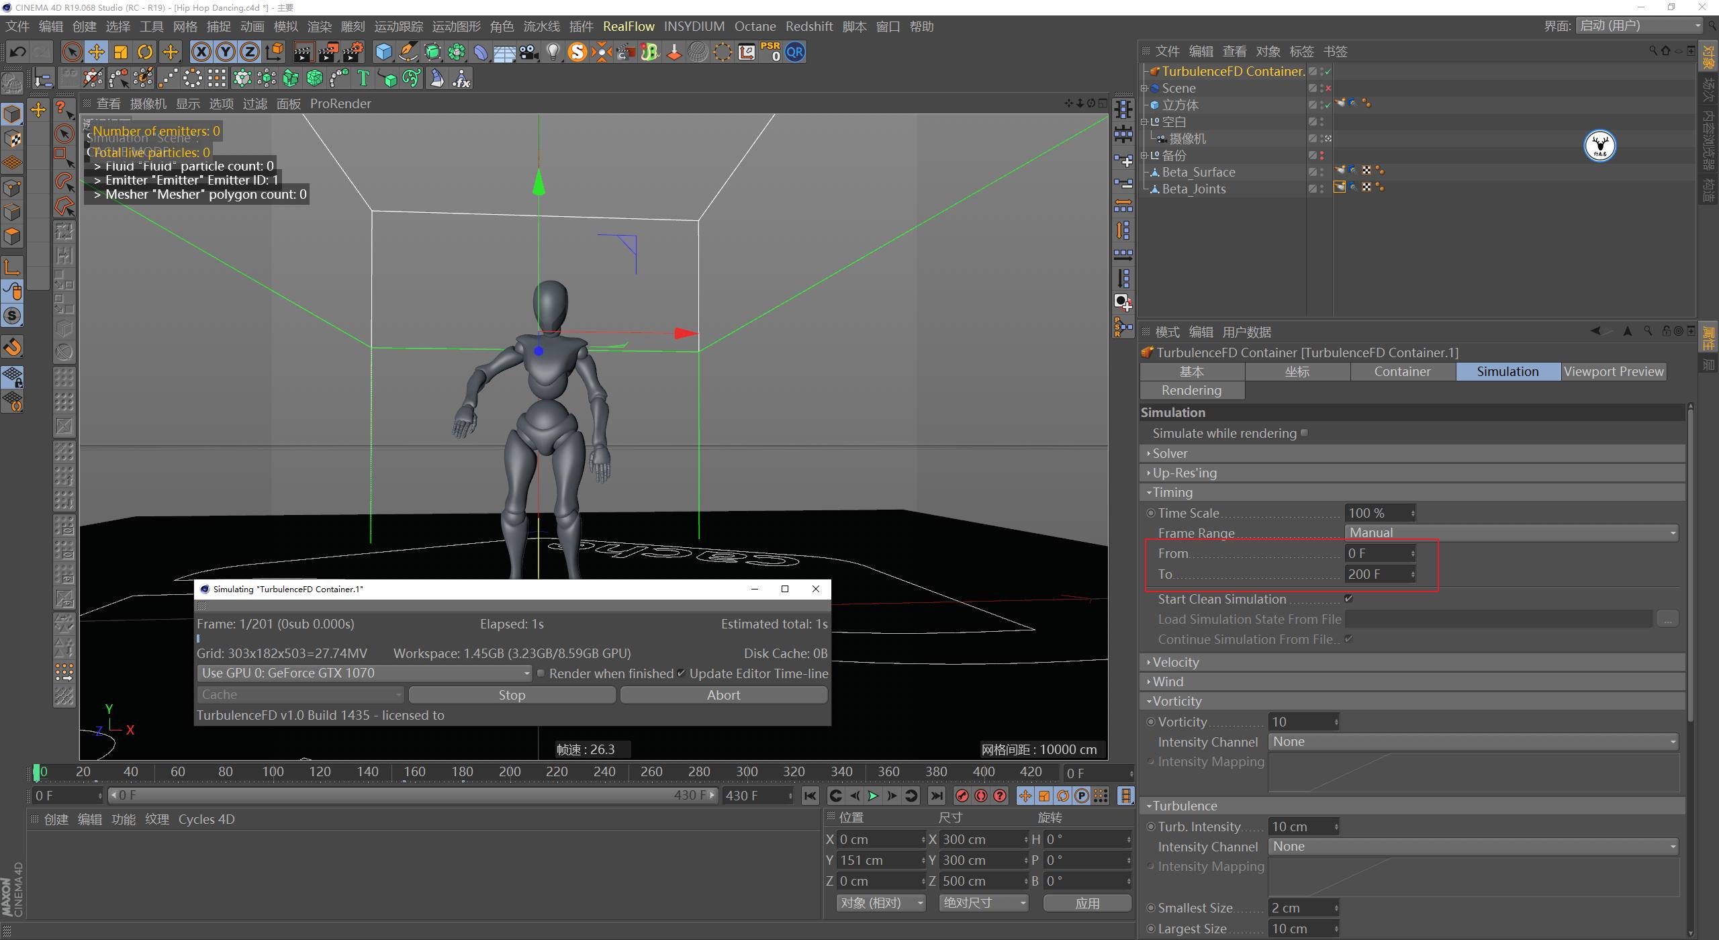Viewport: 1719px width, 940px height.
Task: Add a Light via the light bulb icon
Action: tap(553, 52)
